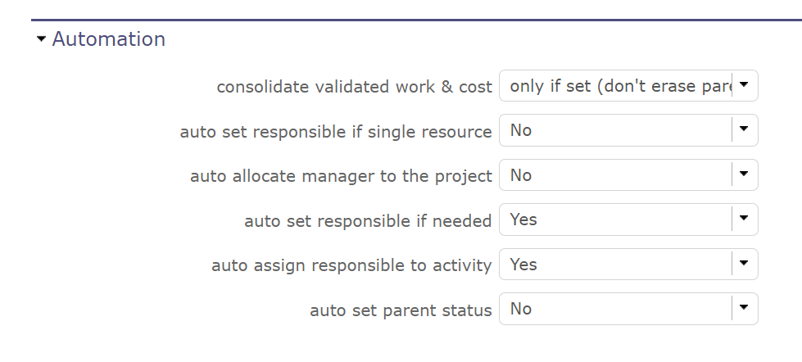The width and height of the screenshot is (802, 362).
Task: Click the 'No' field for parent status
Action: point(616,309)
